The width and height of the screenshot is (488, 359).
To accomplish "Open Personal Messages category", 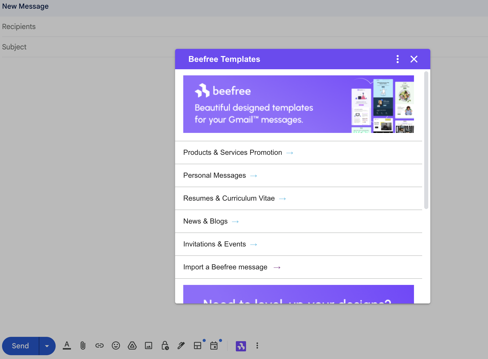I will pyautogui.click(x=299, y=175).
